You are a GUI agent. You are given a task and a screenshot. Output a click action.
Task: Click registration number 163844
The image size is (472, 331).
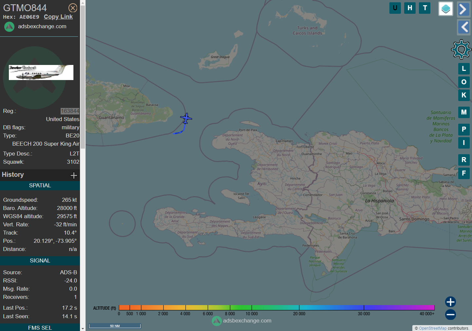pos(70,111)
